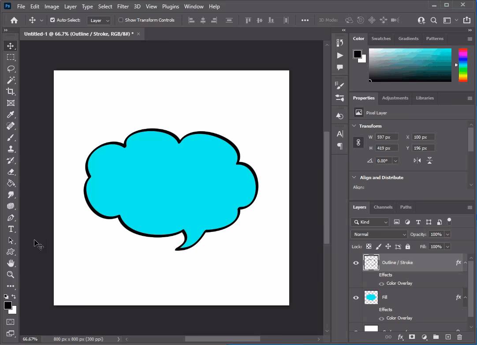Open the layer Opacity dropdown arrow

pyautogui.click(x=447, y=235)
